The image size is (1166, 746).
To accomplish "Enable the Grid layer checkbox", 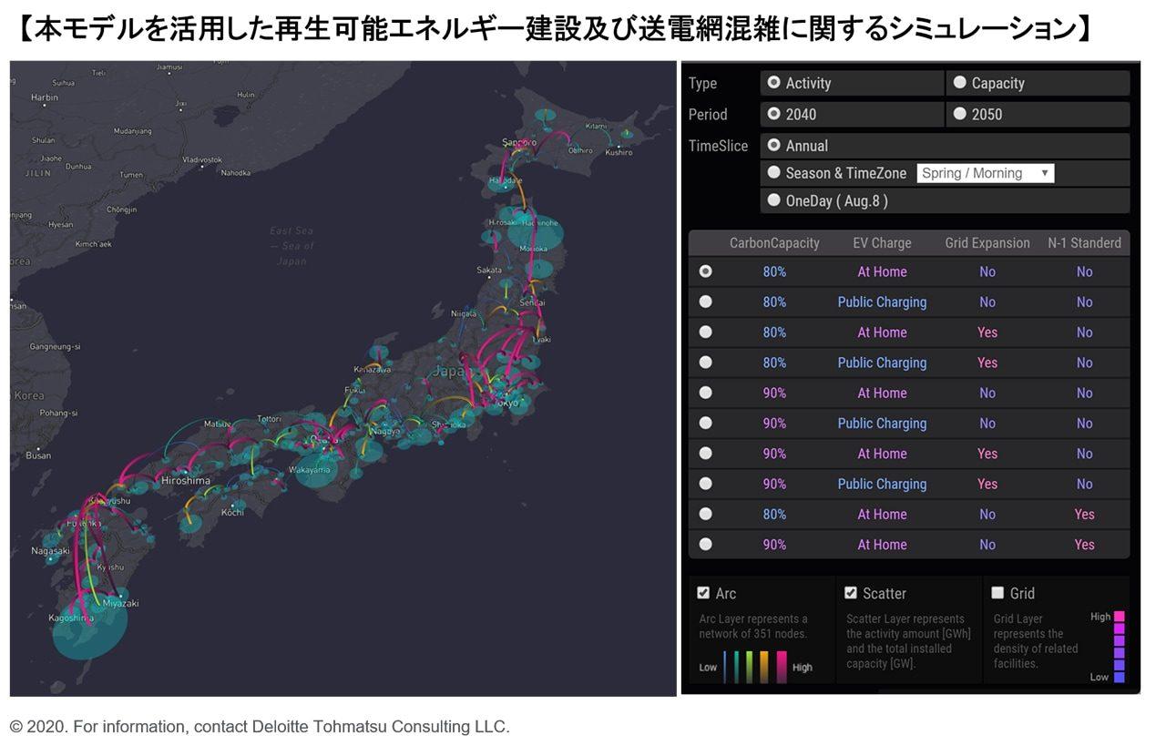I will (997, 593).
